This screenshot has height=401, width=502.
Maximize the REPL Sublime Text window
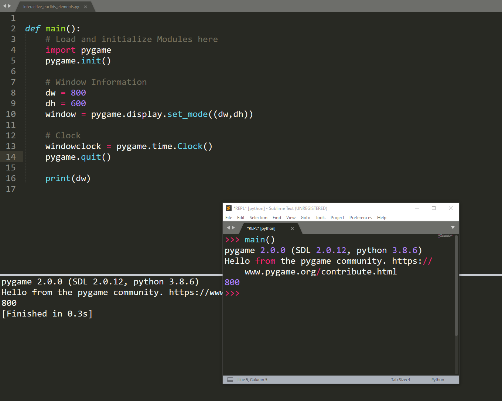(x=434, y=208)
